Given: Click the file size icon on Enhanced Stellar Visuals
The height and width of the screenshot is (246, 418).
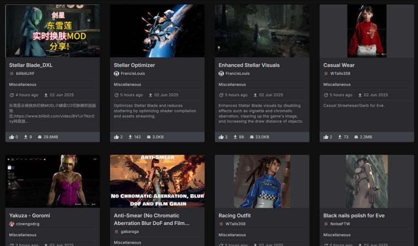Looking at the screenshot, I should (252, 137).
